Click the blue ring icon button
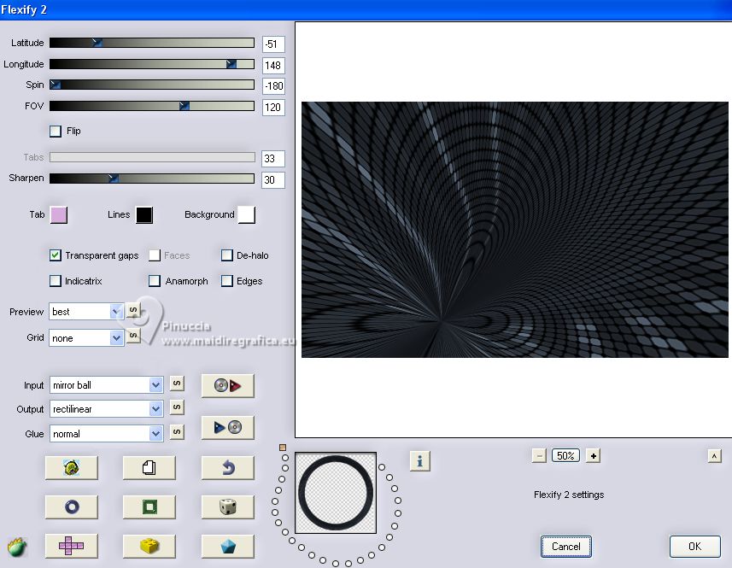Screen dimensions: 732x568 (x=72, y=507)
